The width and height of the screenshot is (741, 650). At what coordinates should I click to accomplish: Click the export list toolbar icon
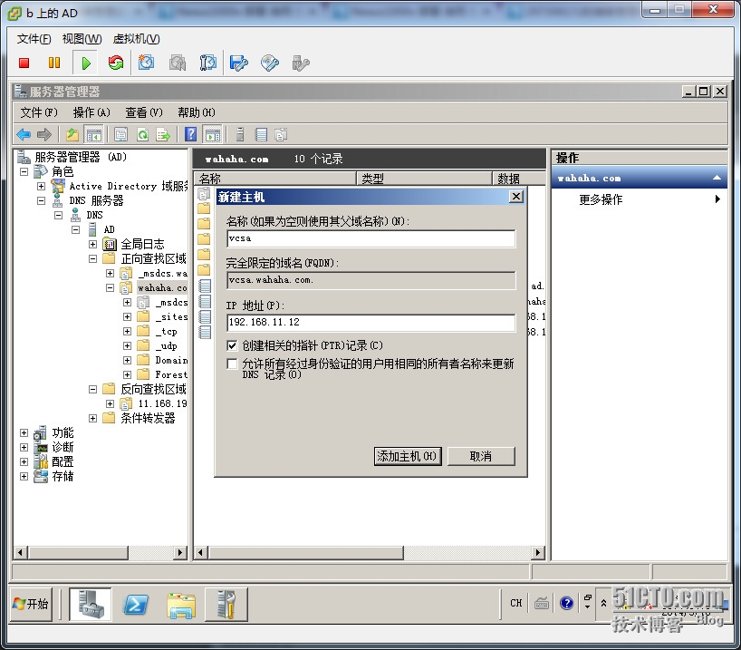164,135
